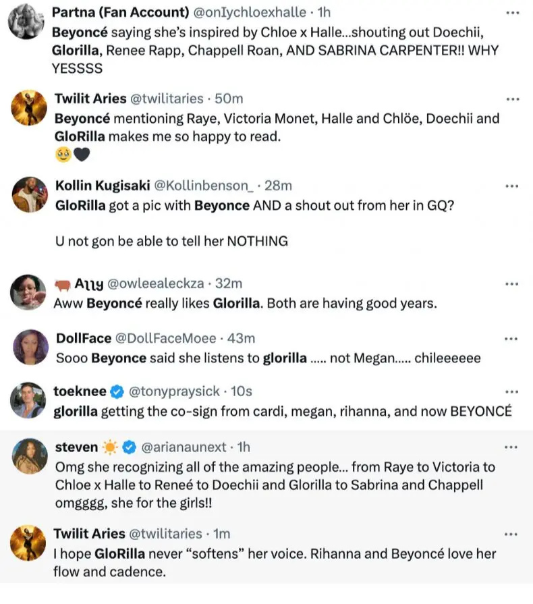The image size is (533, 604).
Task: Visit the @Kollinbenson_ handle
Action: (x=204, y=186)
